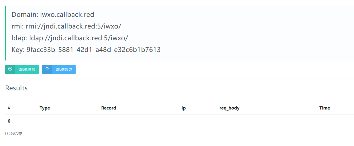Click the refresh icon on 获取结果 button
This screenshot has width=354, height=146.
(47, 69)
